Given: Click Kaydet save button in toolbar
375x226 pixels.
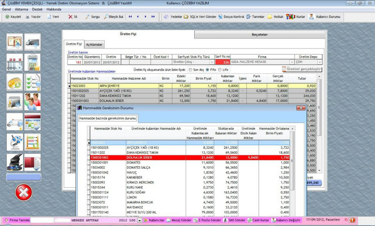Looking at the screenshot, I should click(13, 17).
